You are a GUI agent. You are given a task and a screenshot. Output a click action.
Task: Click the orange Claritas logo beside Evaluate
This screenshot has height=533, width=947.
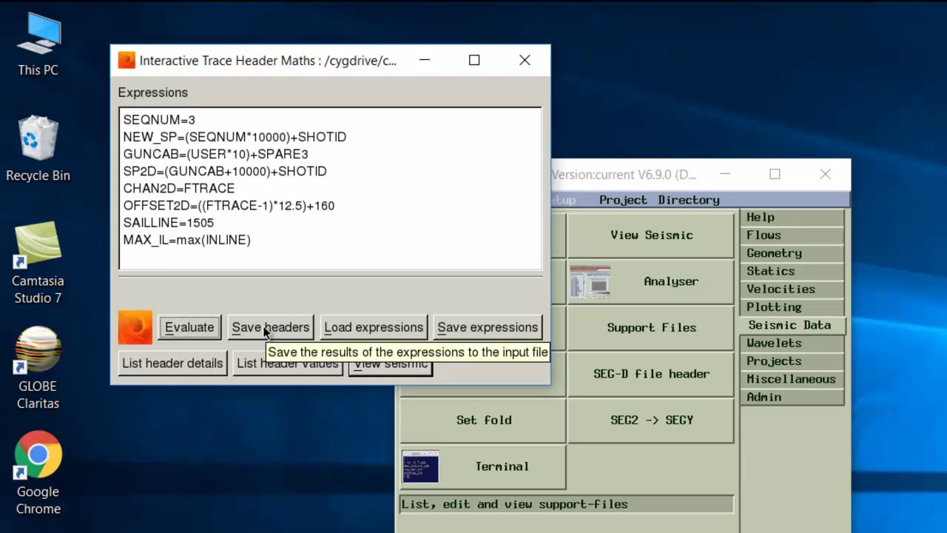pos(135,327)
